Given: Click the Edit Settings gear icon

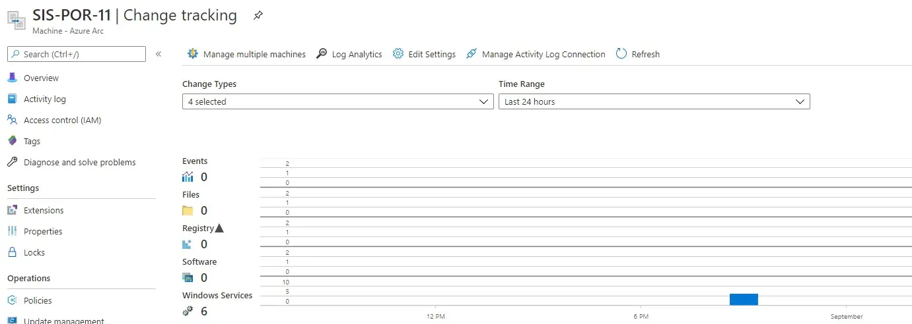Looking at the screenshot, I should (398, 54).
